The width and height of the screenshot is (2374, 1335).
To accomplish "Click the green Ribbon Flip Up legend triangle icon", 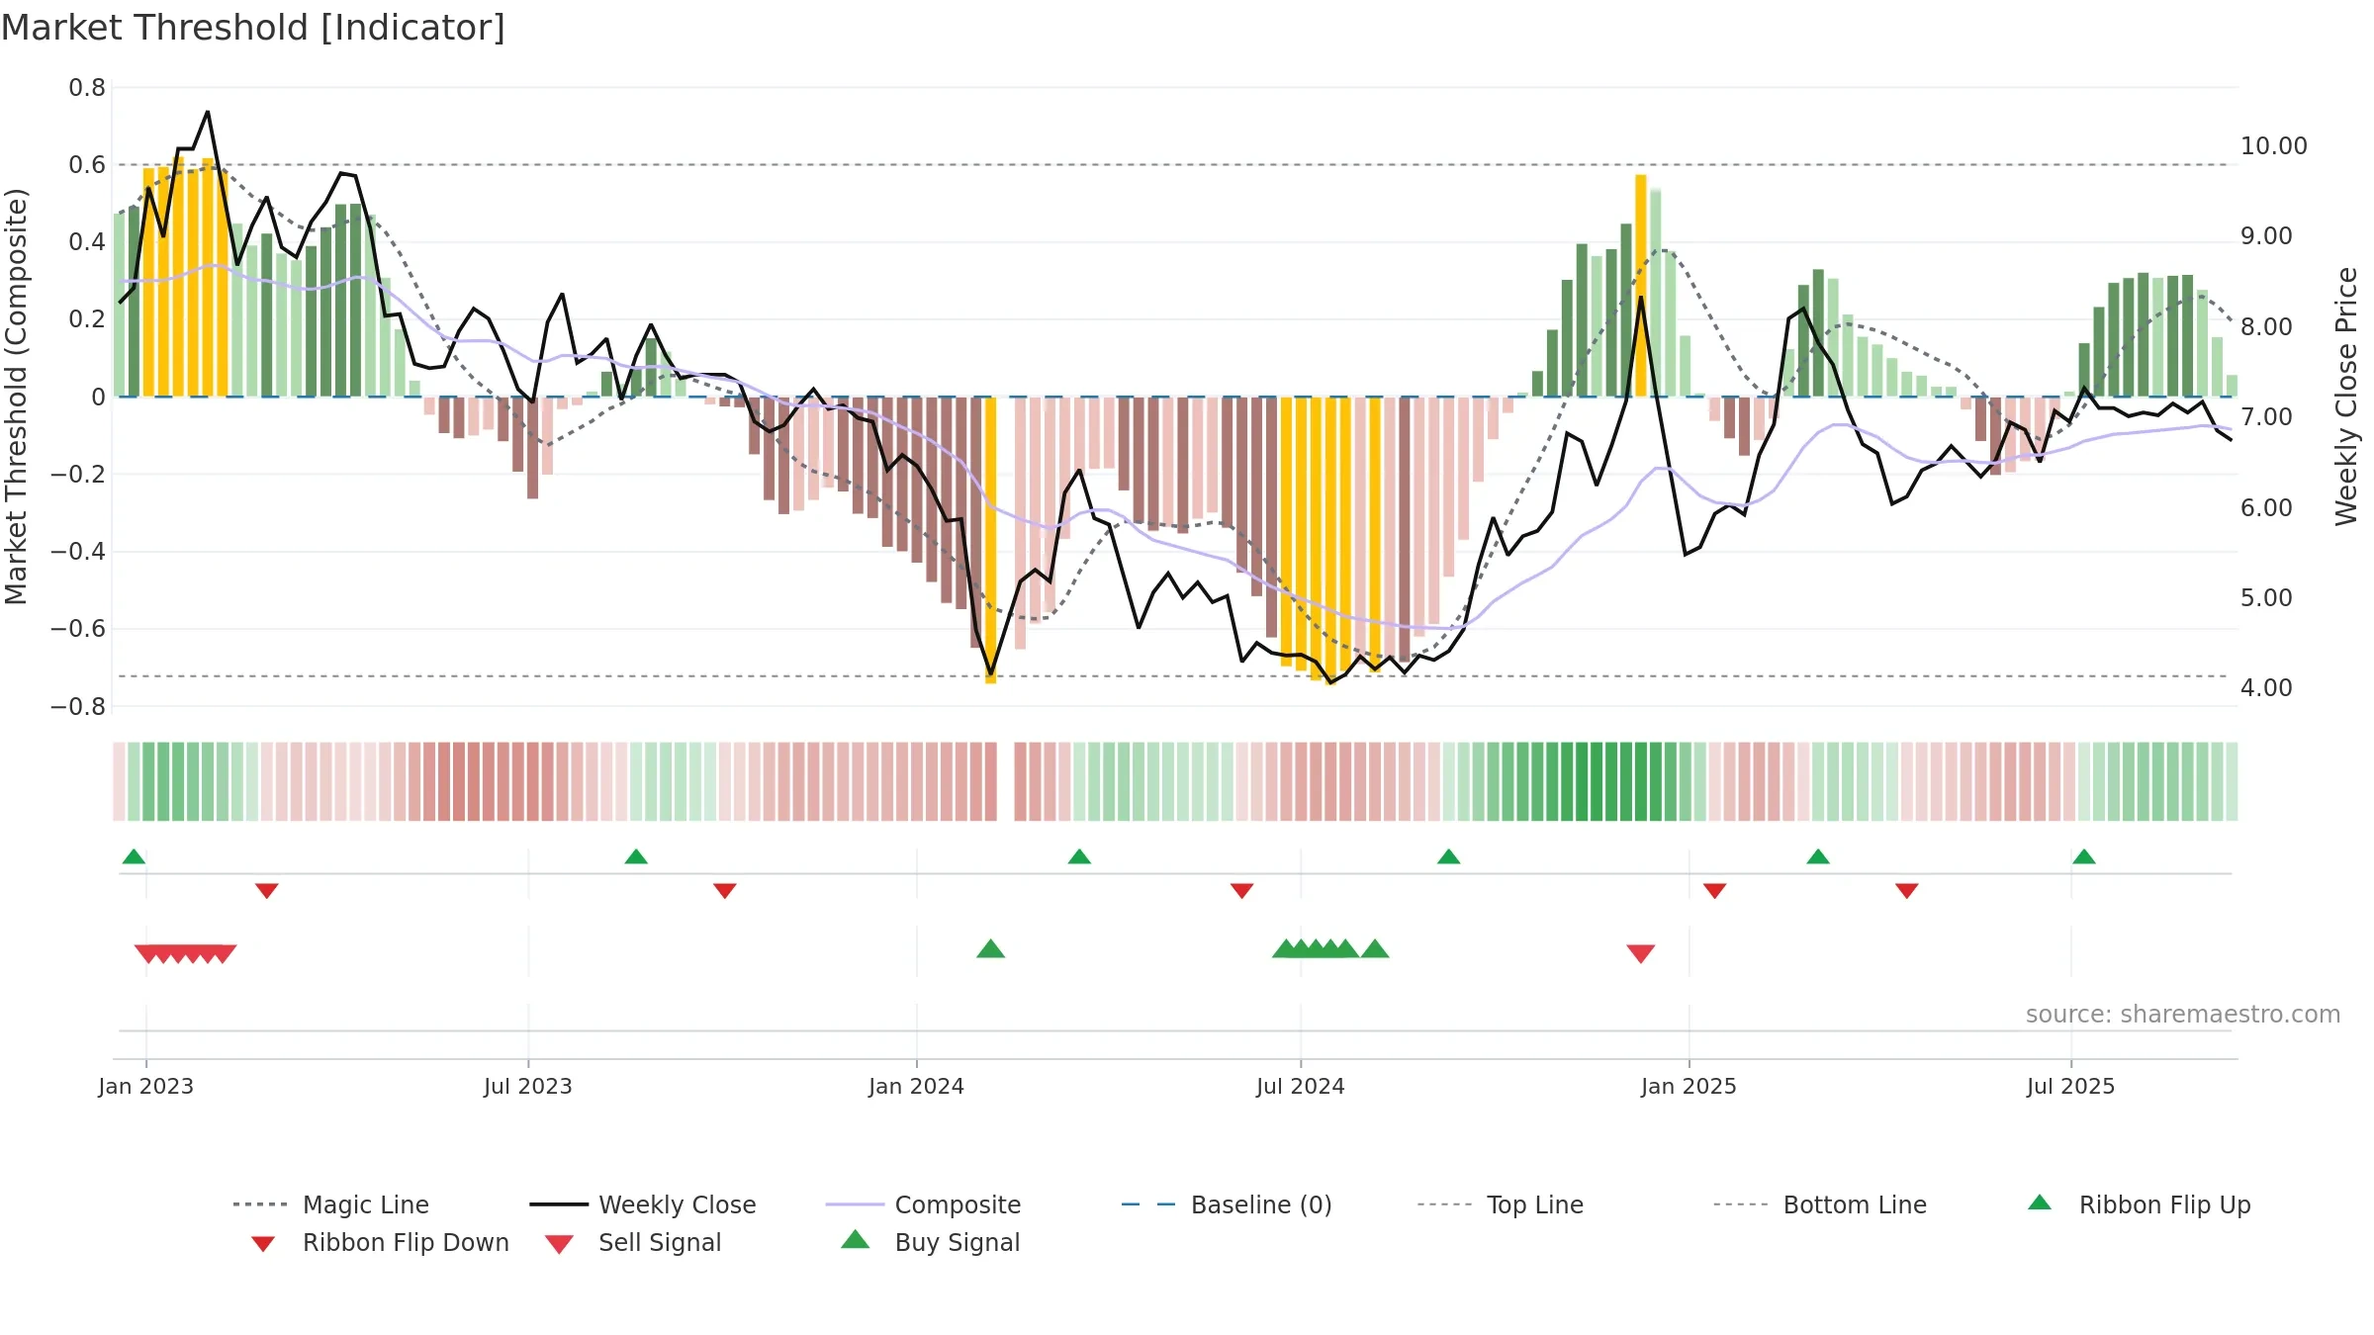I will 2040,1202.
